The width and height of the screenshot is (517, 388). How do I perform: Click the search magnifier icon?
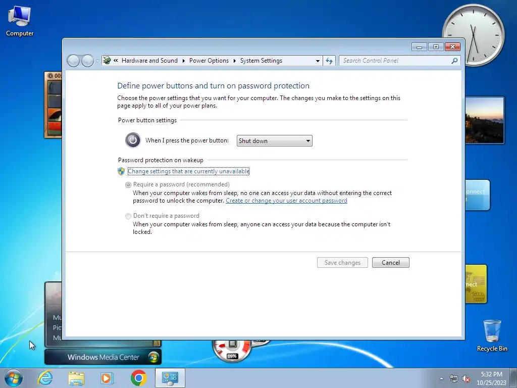[455, 61]
